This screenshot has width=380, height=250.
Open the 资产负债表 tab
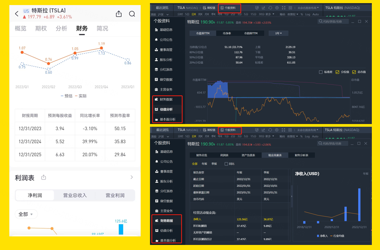248,155
